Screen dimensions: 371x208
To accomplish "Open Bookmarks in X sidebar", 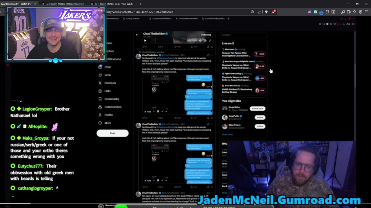I will (x=109, y=99).
